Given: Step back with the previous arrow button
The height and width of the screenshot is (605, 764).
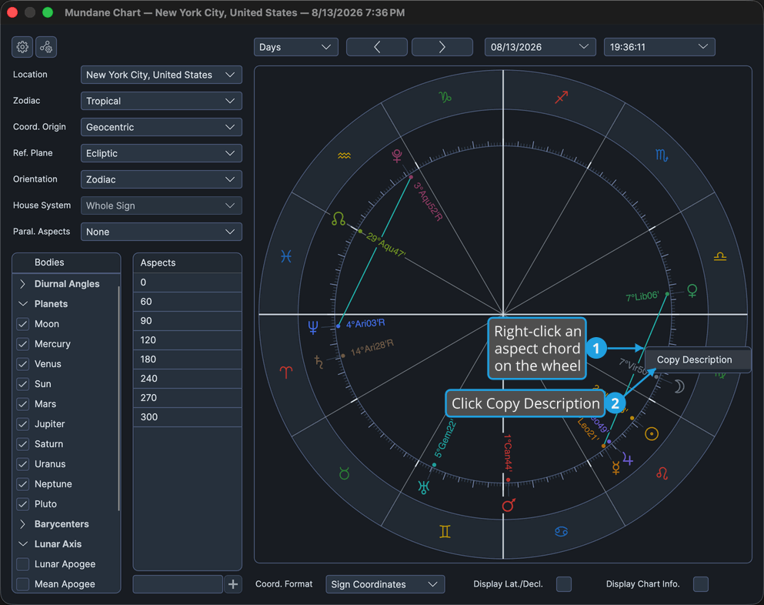Looking at the screenshot, I should [377, 47].
